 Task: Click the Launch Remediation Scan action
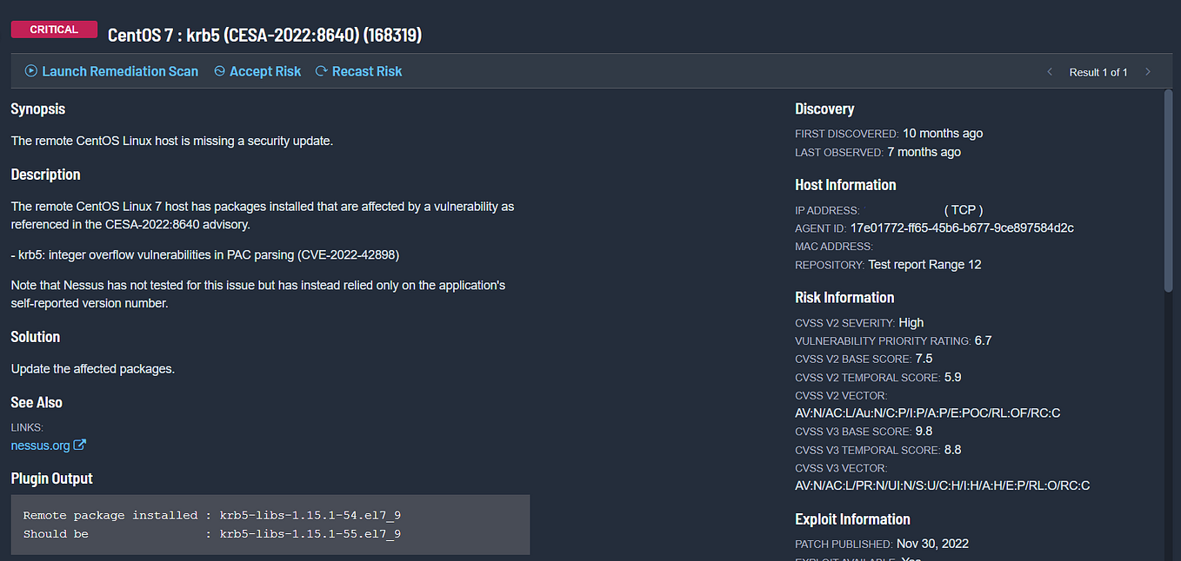click(119, 71)
